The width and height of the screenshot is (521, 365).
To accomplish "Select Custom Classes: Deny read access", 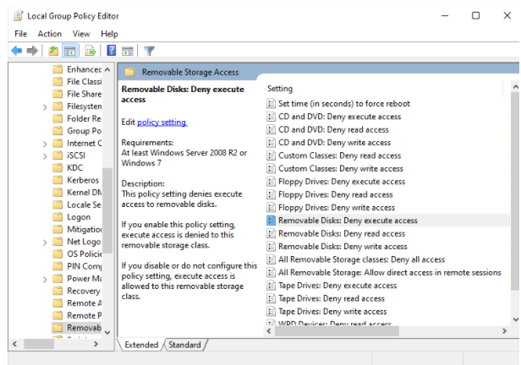I will (x=340, y=155).
